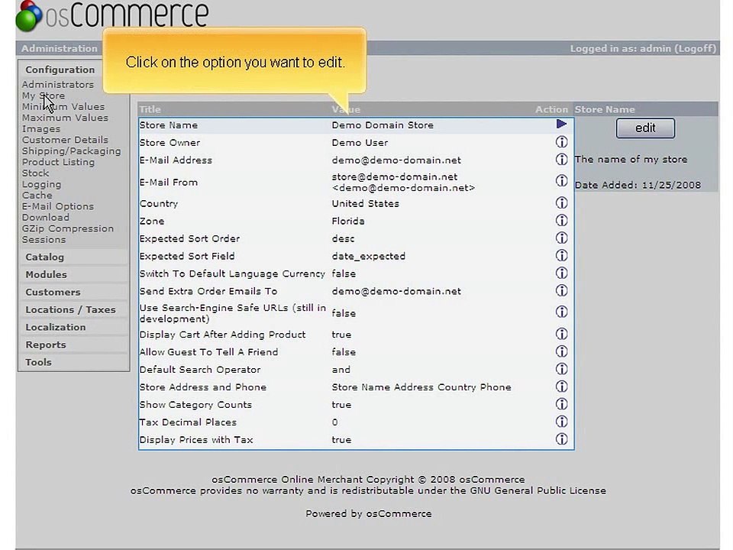Viewport: 733px width, 550px height.
Task: Expand the Modules menu section
Action: point(47,274)
